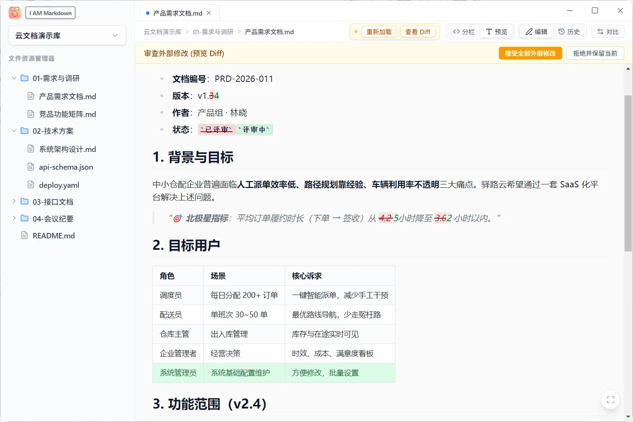Click the 01-需求与调研 folder icon
The image size is (633, 422).
click(x=25, y=78)
